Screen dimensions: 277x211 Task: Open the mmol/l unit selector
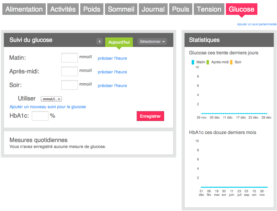(51, 99)
